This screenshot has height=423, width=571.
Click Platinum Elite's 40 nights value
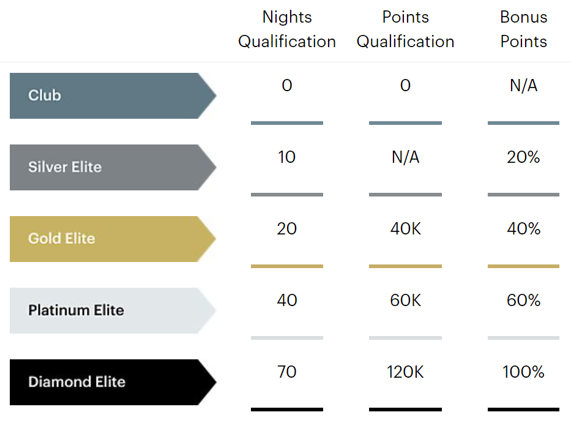(287, 301)
